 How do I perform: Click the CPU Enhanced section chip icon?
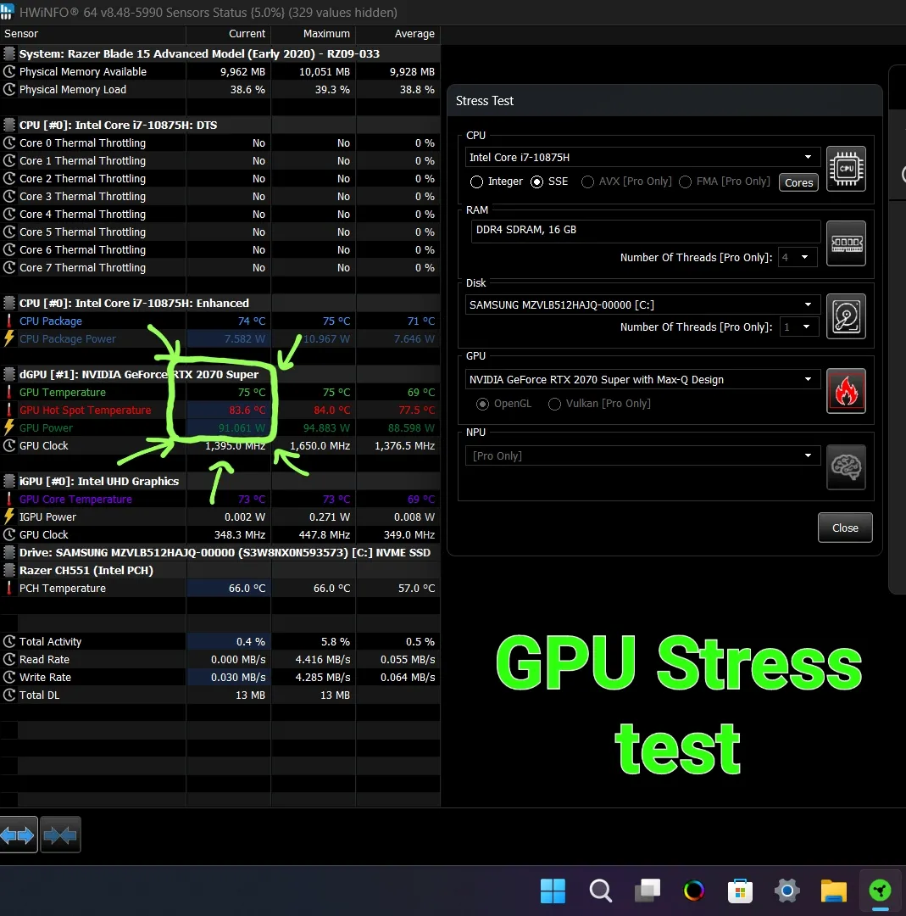(8, 303)
